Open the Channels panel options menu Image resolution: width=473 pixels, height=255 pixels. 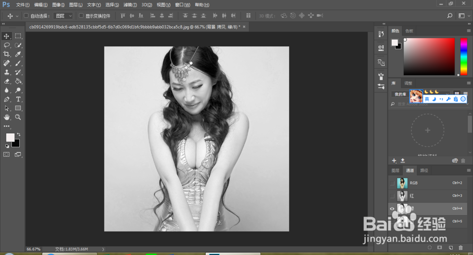[468, 170]
